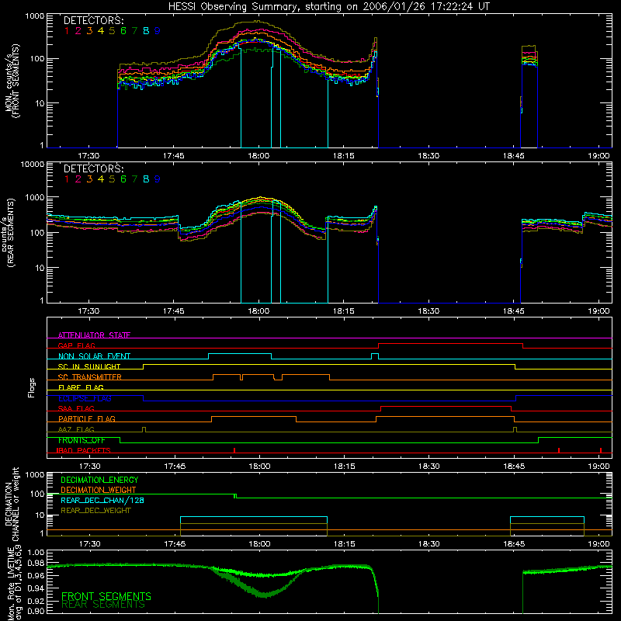
Task: Click the NON_SOLAR_EVENT flag label
Action: click(x=94, y=356)
